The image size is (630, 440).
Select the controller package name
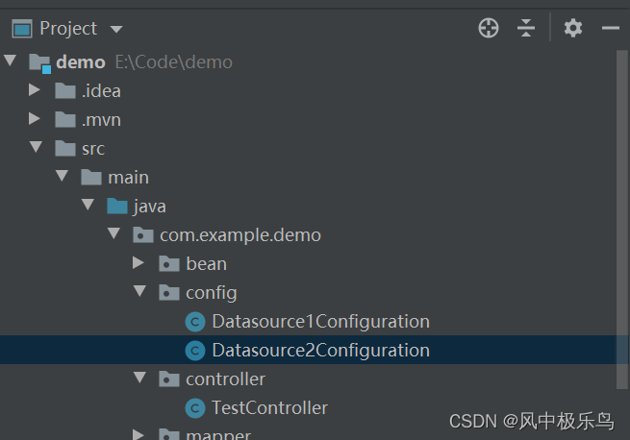pos(225,379)
